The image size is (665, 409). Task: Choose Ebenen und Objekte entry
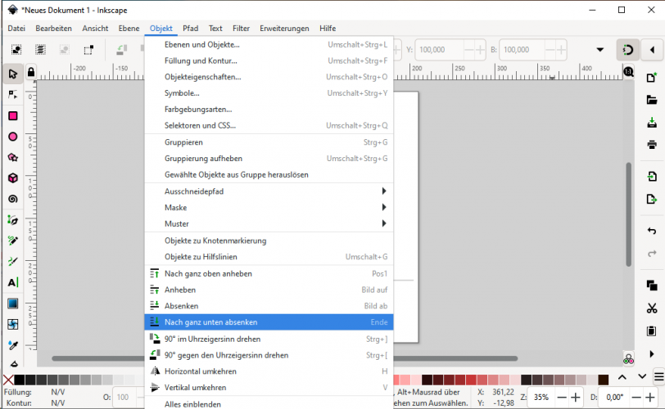[269, 44]
